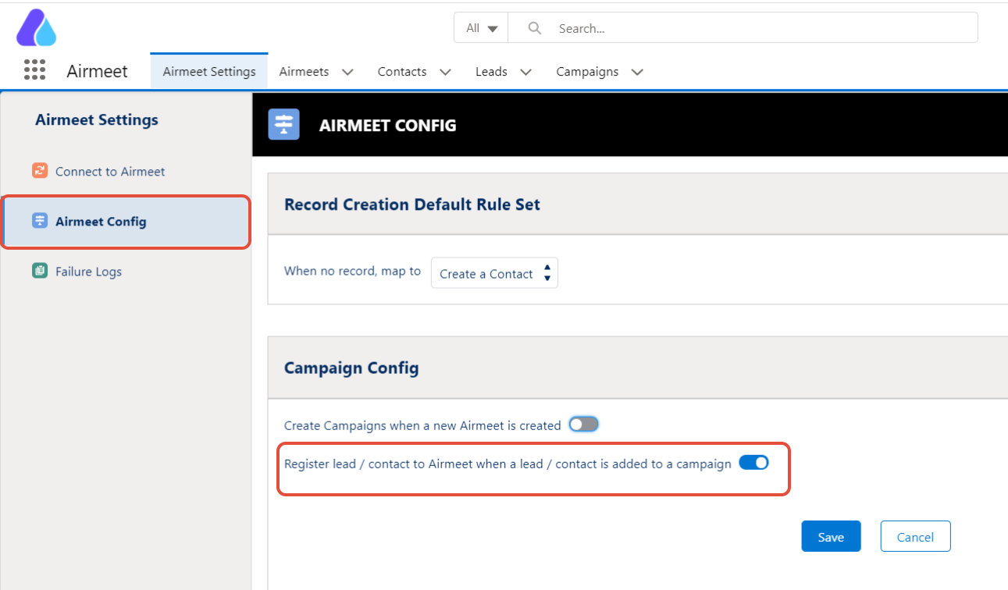This screenshot has width=1008, height=590.
Task: Open the All search scope dropdown
Action: pos(481,28)
